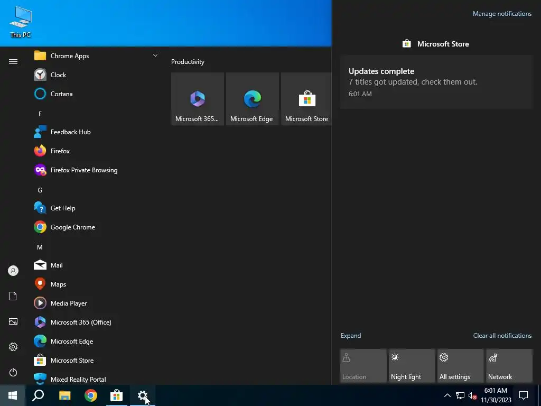The width and height of the screenshot is (541, 406).
Task: Clear all notifications
Action: [x=502, y=336]
